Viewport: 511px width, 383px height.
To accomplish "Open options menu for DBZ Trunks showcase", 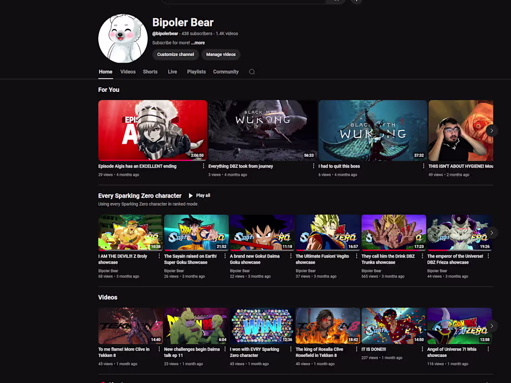I will pyautogui.click(x=422, y=256).
